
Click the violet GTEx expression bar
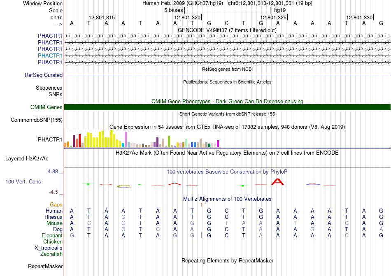(x=126, y=139)
